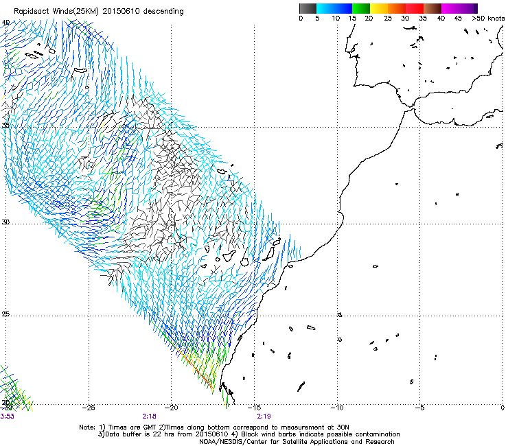Click the '-25' longitude label on bottom axis

(x=89, y=408)
